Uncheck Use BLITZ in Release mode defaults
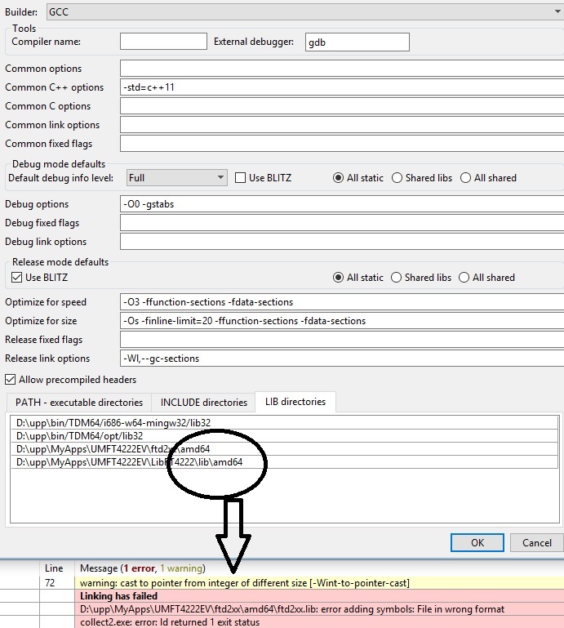The width and height of the screenshot is (564, 628). (17, 278)
